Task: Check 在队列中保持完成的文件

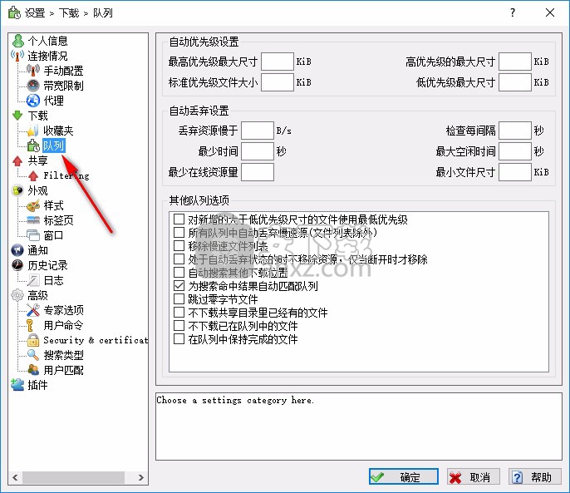Action: click(179, 338)
